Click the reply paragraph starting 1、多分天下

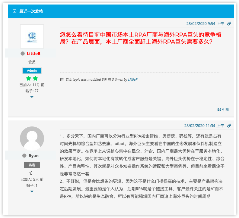pos(142,155)
